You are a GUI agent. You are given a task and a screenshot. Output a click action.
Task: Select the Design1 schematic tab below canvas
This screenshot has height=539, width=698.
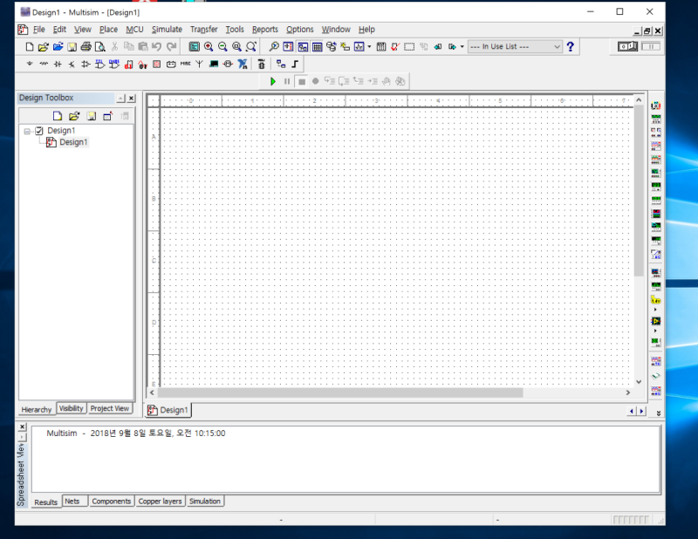pyautogui.click(x=168, y=410)
